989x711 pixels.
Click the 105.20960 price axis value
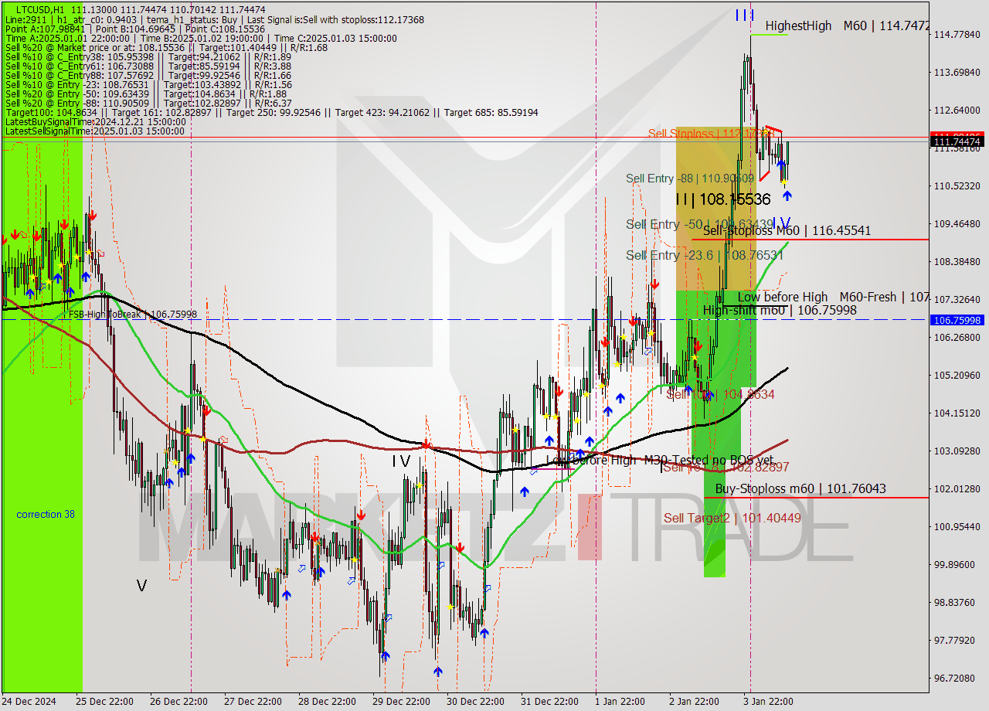click(957, 375)
